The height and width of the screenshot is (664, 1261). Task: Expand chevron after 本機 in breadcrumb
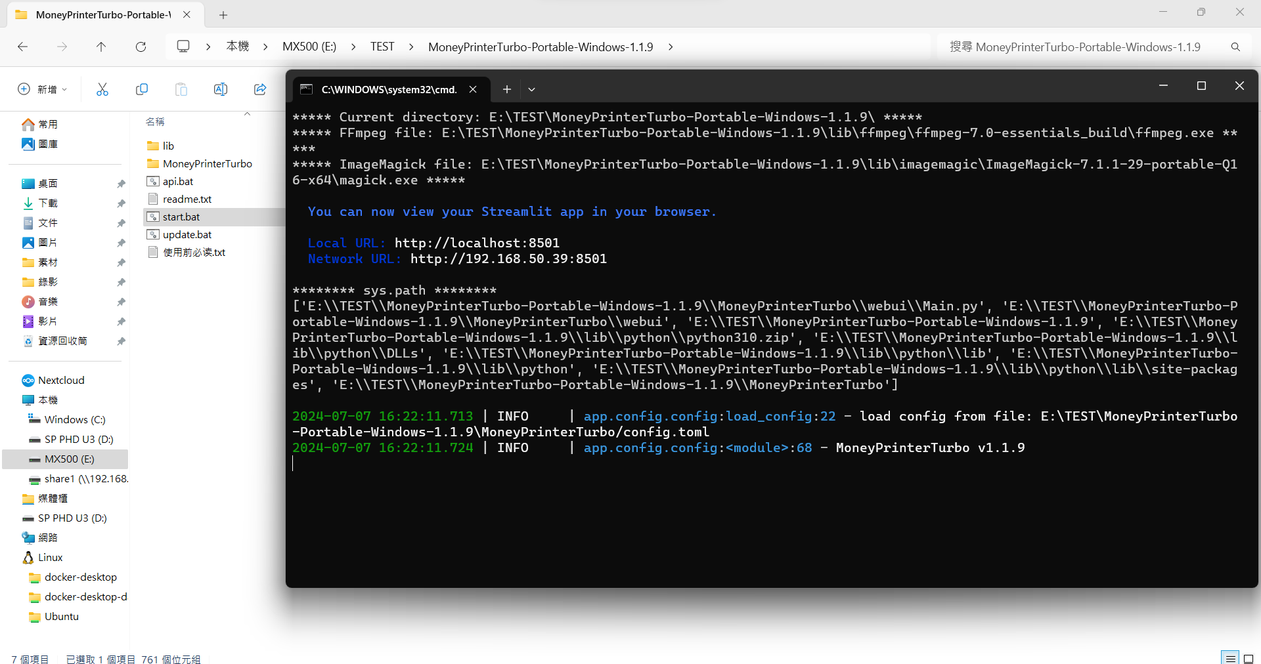(265, 47)
